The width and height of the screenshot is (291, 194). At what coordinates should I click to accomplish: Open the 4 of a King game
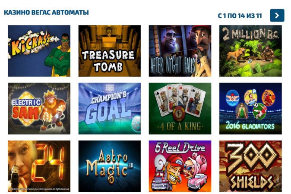[x=180, y=108]
